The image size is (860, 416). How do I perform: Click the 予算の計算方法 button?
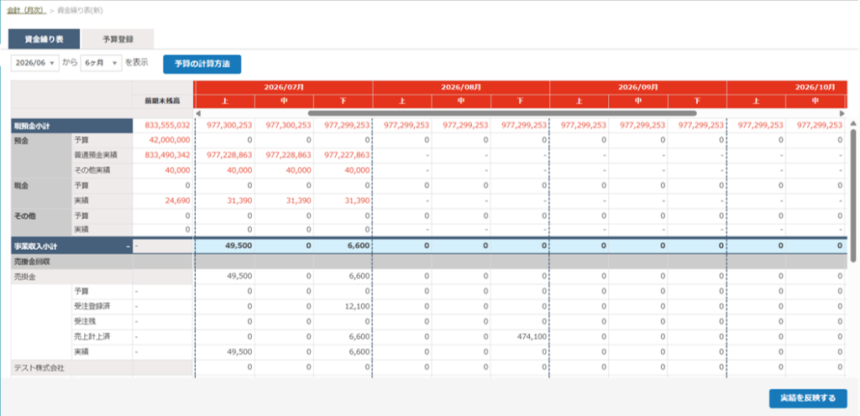point(202,64)
